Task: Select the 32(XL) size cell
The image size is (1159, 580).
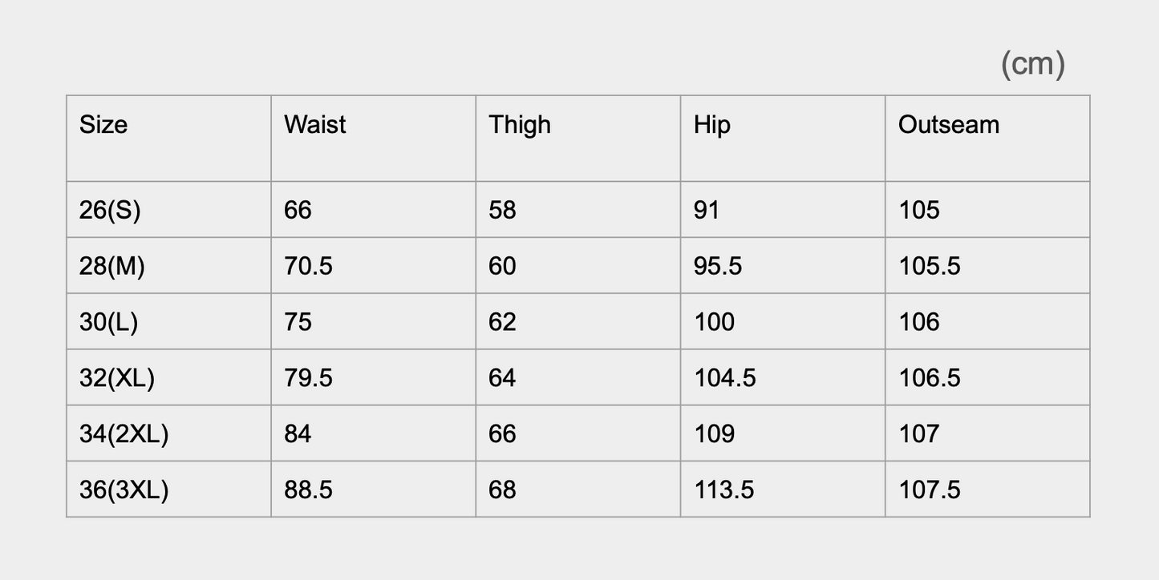Action: pyautogui.click(x=117, y=377)
